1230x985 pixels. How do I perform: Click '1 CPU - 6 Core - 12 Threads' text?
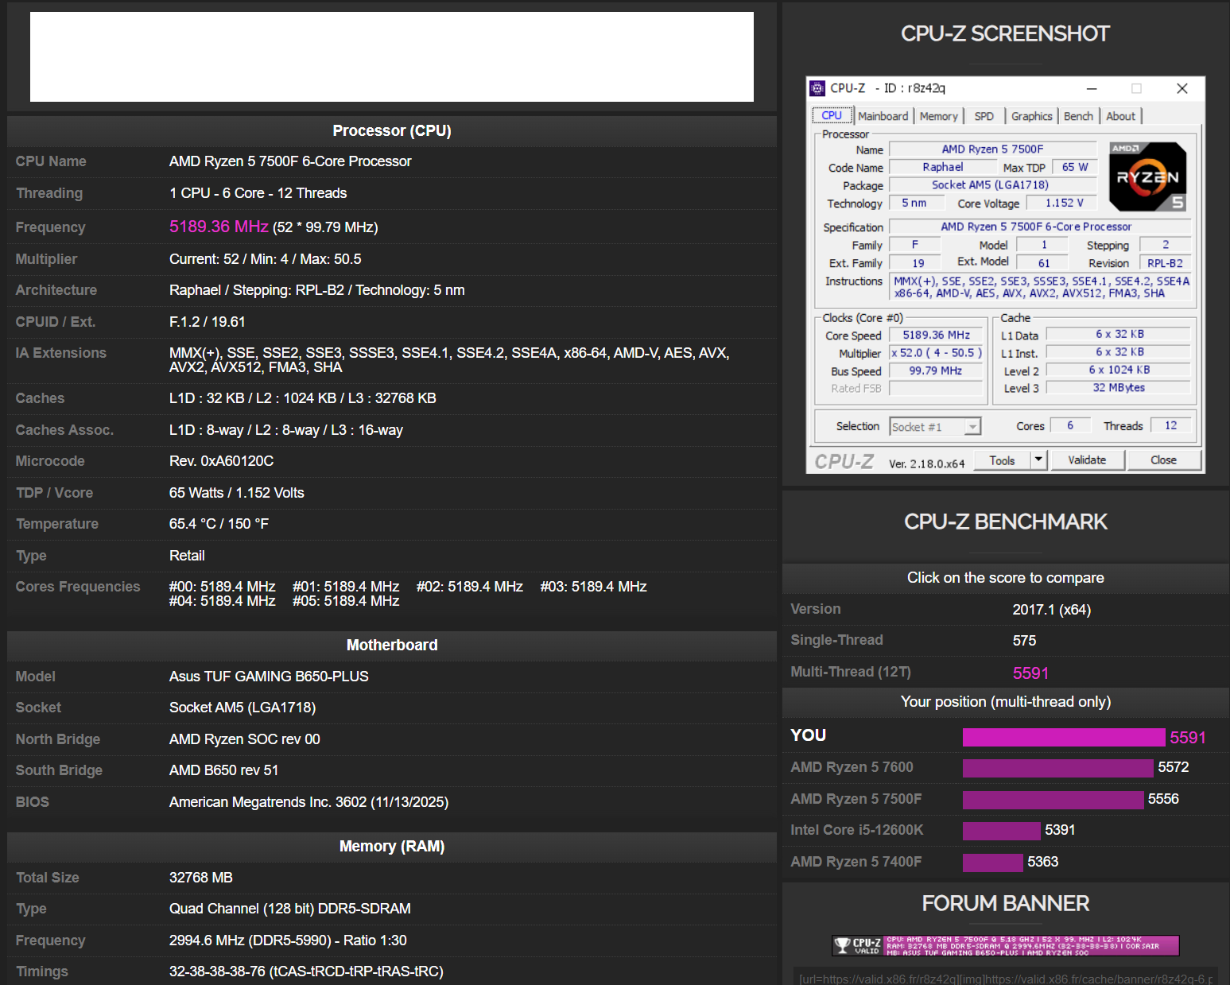(258, 193)
